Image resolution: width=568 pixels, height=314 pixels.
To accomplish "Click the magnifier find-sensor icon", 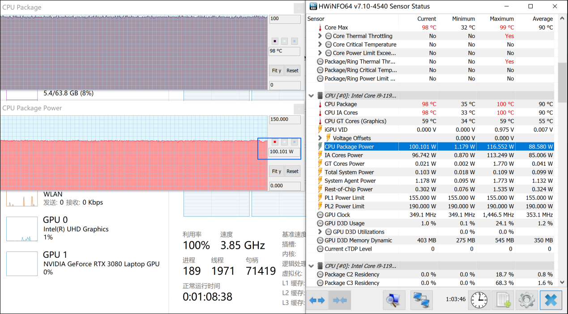I will (x=394, y=300).
